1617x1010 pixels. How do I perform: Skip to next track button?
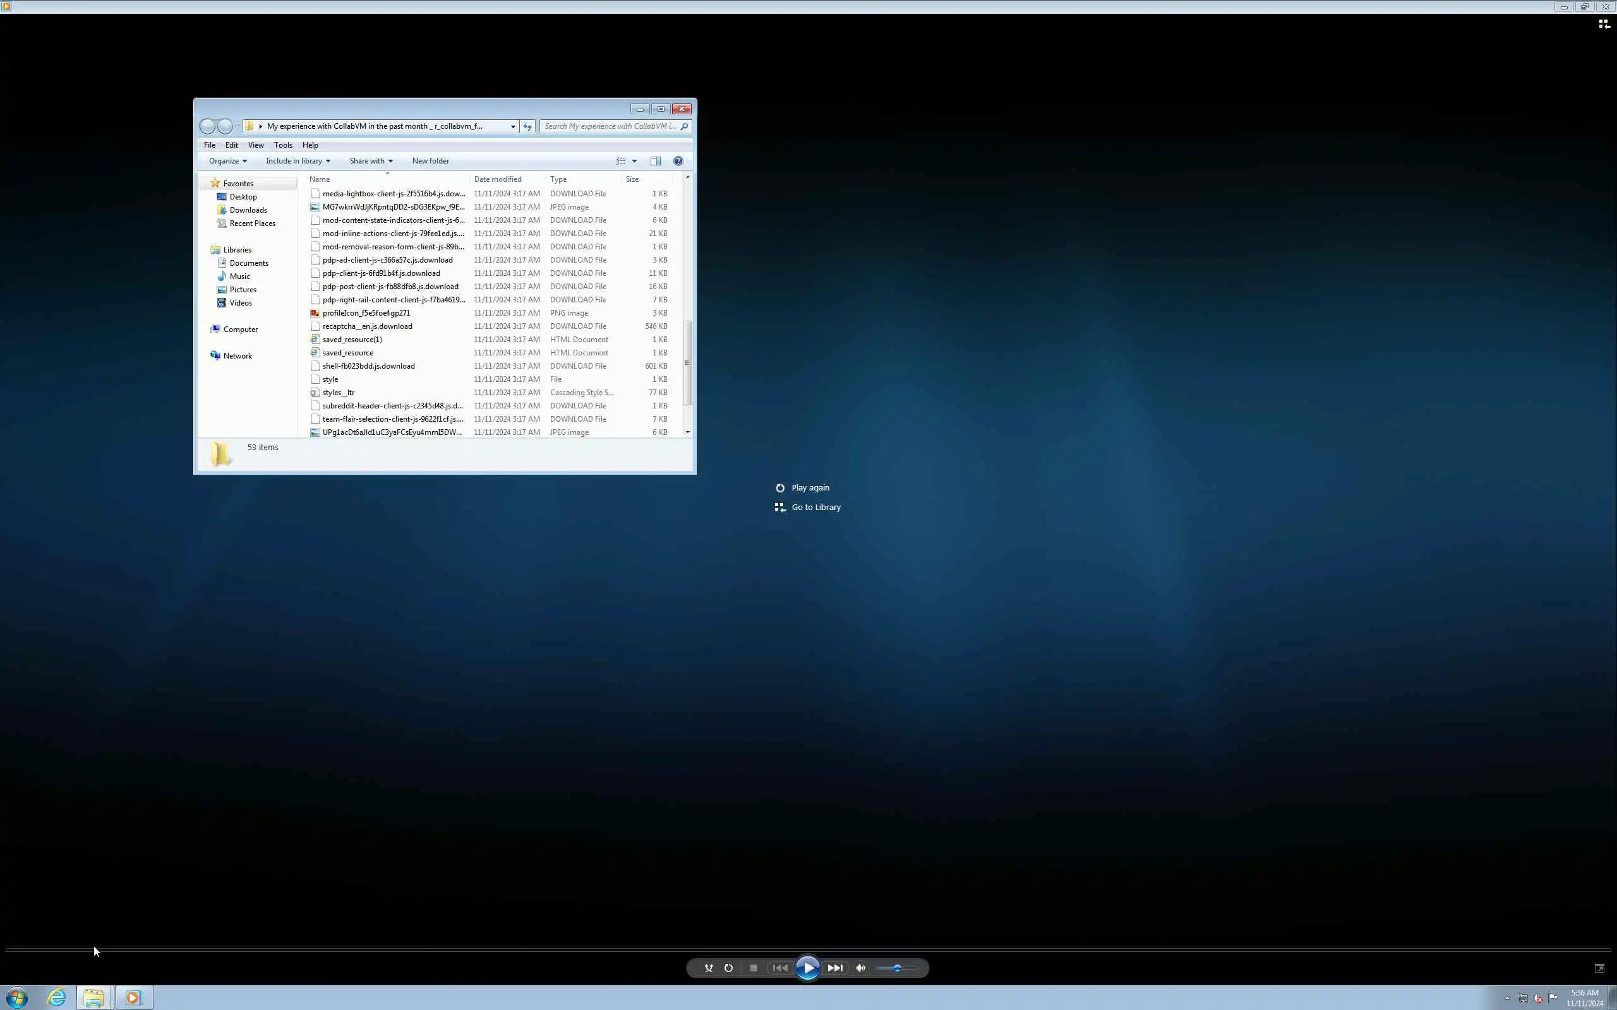coord(835,968)
